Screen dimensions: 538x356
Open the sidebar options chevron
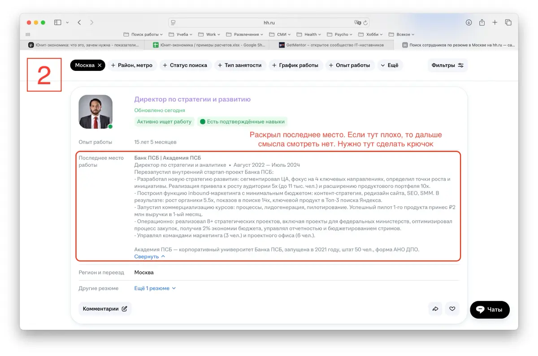pyautogui.click(x=67, y=22)
